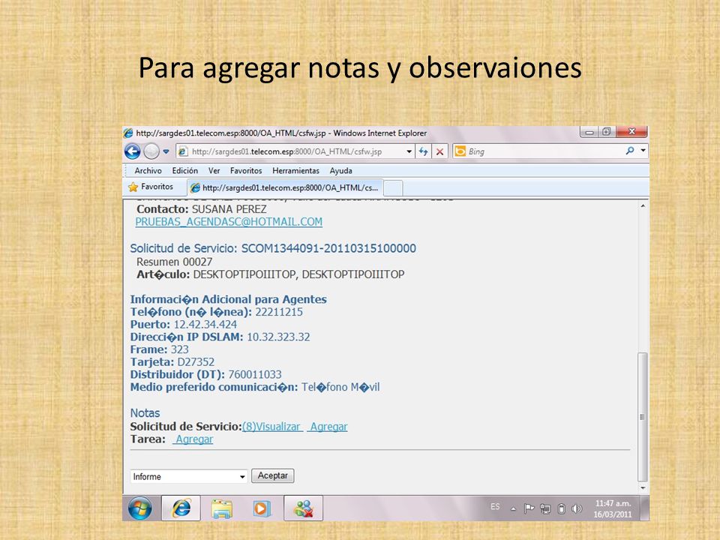Click the battery power tray icon
The width and height of the screenshot is (720, 540).
coord(561,508)
